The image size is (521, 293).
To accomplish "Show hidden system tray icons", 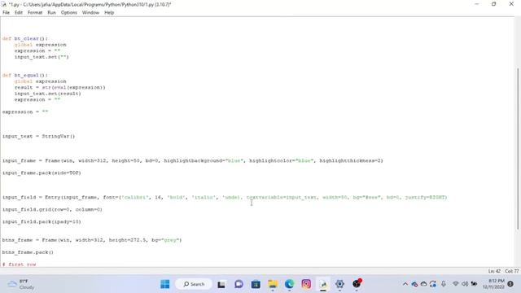I will [x=405, y=284].
